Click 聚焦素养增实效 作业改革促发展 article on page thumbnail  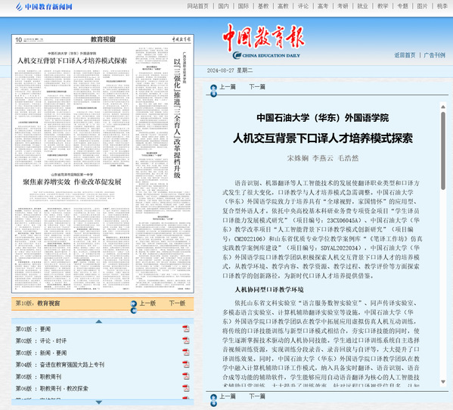tap(72, 182)
